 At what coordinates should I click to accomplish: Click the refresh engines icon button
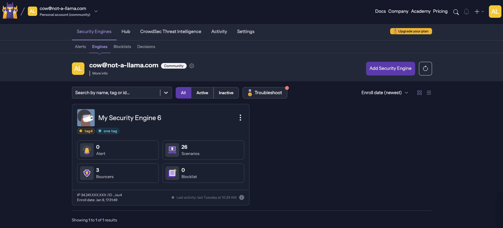(425, 69)
